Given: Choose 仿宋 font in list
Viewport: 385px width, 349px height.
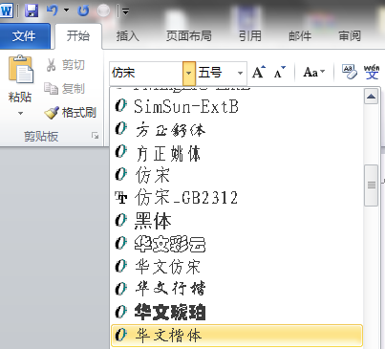Looking at the screenshot, I should pos(236,175).
